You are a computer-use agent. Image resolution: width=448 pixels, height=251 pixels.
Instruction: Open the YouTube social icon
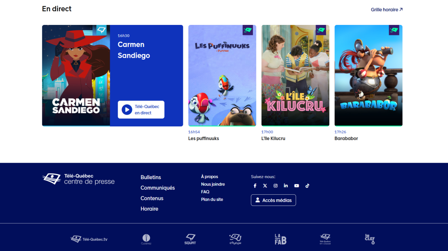click(x=296, y=186)
